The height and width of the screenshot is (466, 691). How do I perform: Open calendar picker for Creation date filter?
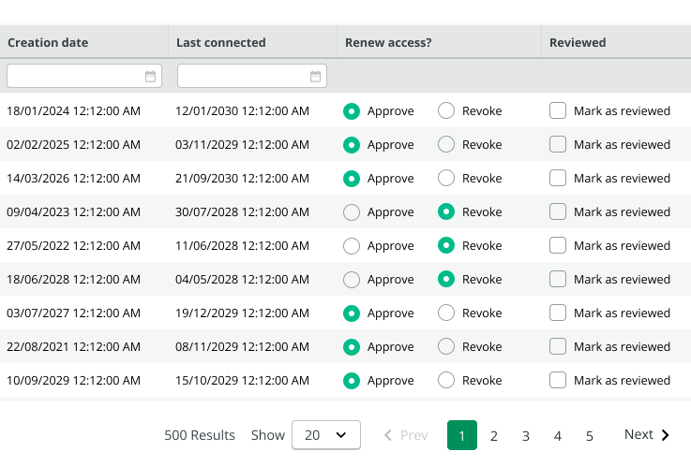coord(151,77)
